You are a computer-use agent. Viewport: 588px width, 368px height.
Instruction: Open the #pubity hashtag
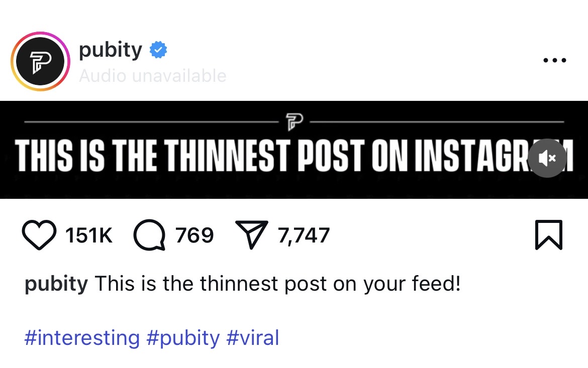pos(183,338)
